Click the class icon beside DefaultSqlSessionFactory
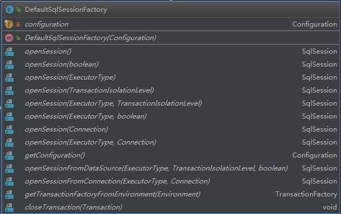 click(x=10, y=10)
